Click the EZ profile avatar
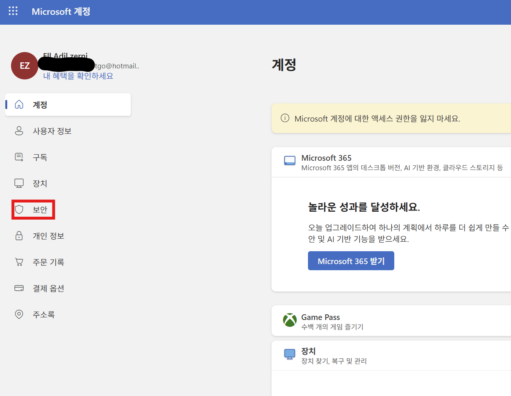The image size is (511, 396). click(x=25, y=66)
